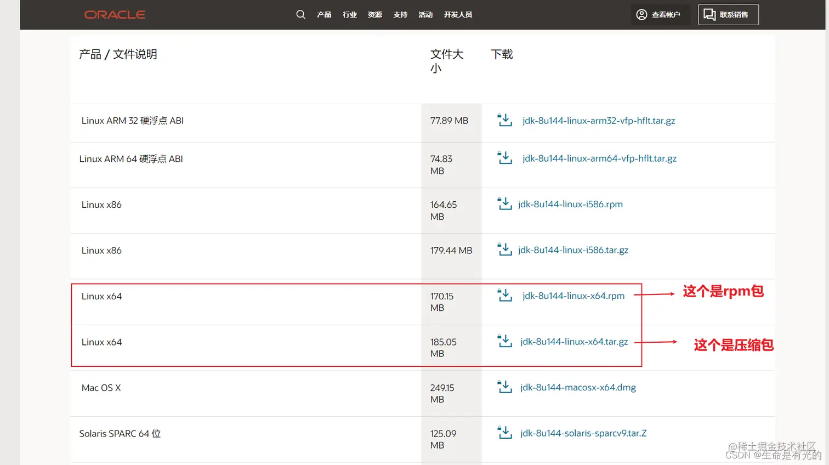The image size is (829, 465).
Task: Click the '下载' column header
Action: 502,54
